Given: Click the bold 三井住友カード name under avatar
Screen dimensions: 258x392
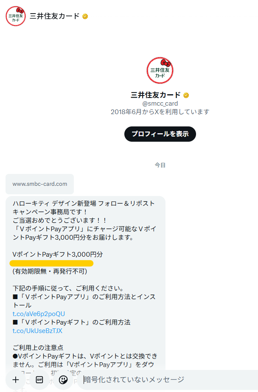Looking at the screenshot, I should [x=155, y=95].
